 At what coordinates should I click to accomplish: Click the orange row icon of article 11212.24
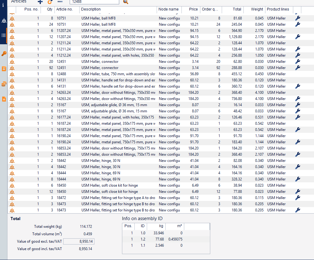click(12, 56)
